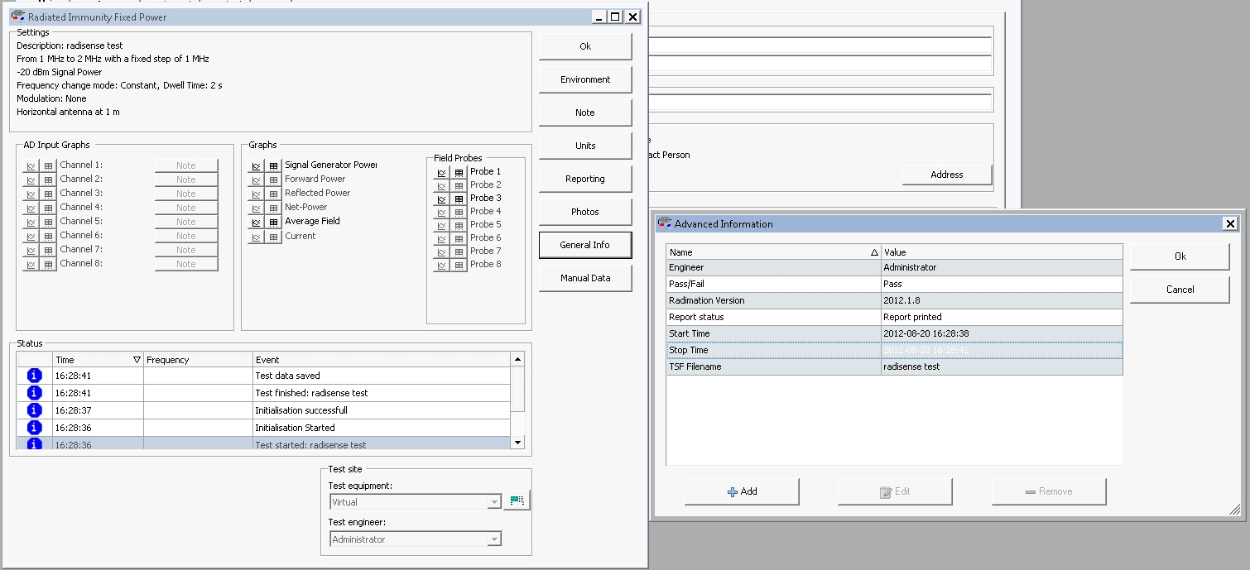Expand the Test equipment dropdown
1250x570 pixels.
click(494, 502)
